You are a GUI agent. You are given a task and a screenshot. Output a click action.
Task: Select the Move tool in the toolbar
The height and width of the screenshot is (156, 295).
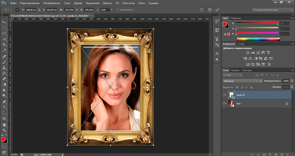click(x=5, y=22)
